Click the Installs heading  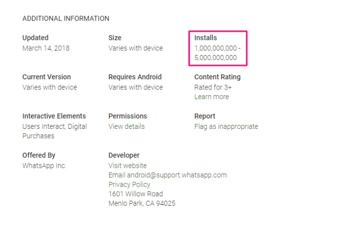(205, 38)
